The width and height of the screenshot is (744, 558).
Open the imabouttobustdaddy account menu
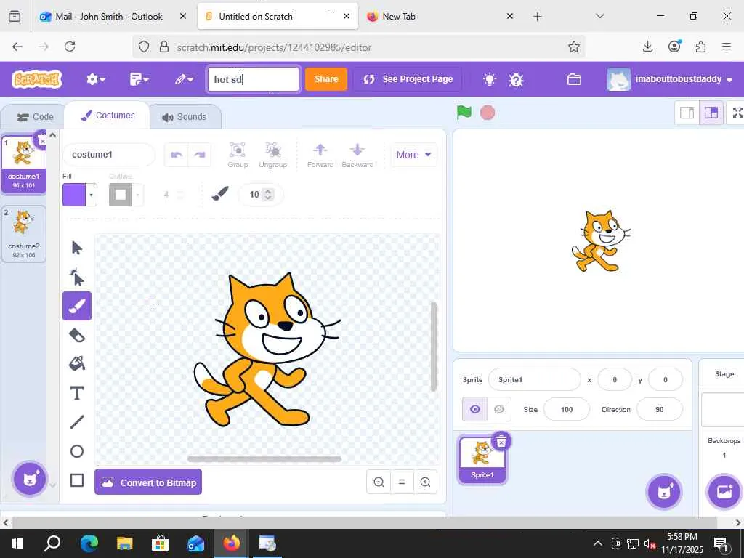click(670, 79)
